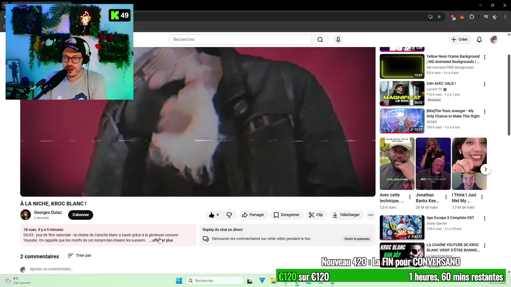Focus the YouTube Rechercher search field
This screenshot has width=511, height=287.
point(240,39)
